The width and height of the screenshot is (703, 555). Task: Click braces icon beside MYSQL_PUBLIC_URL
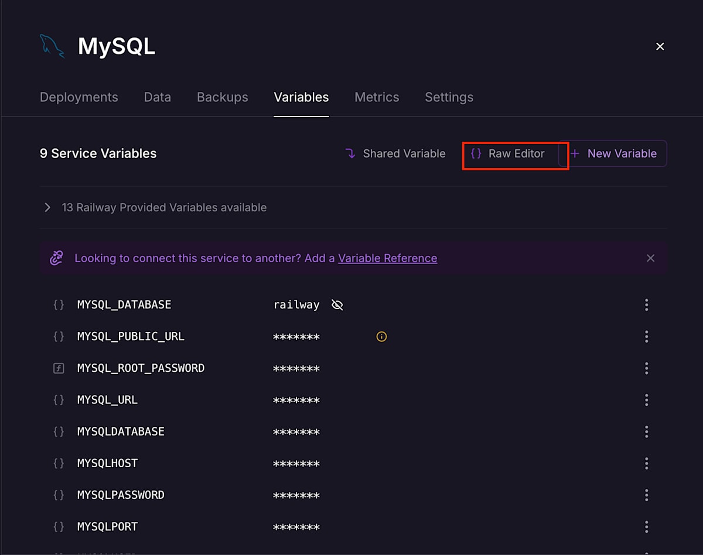coord(59,336)
